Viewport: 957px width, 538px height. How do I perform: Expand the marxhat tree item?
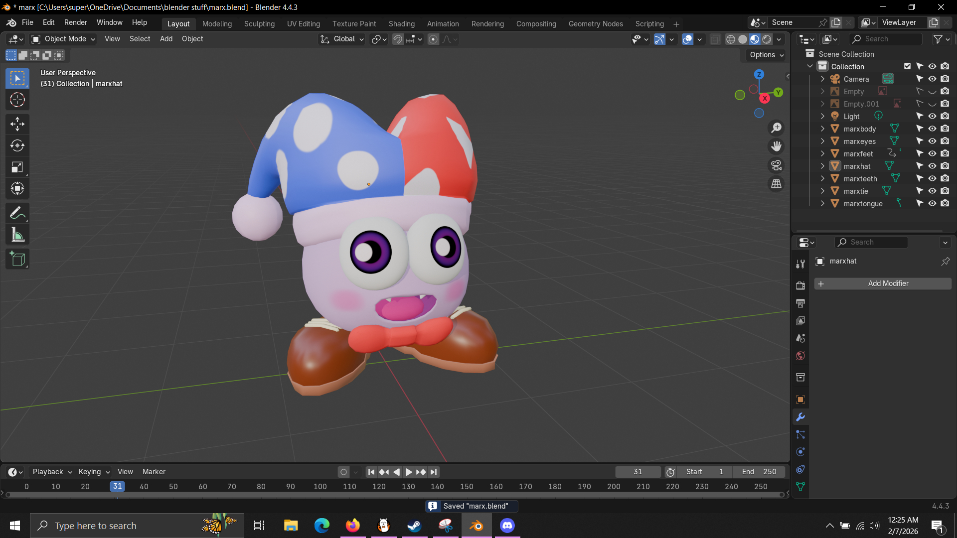[x=822, y=166]
